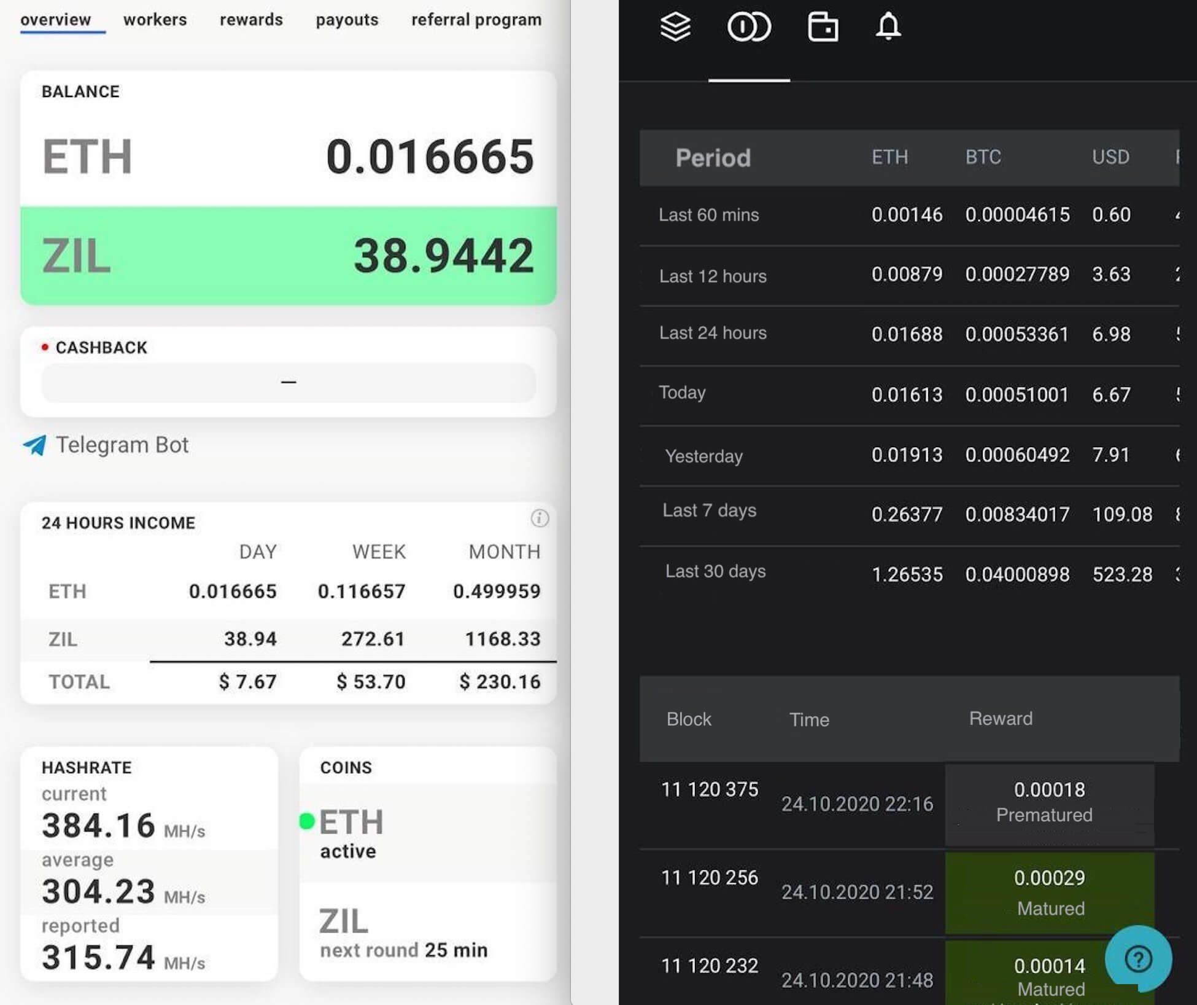Switch to the workers tab
Screen dimensions: 1197x1005
[154, 18]
